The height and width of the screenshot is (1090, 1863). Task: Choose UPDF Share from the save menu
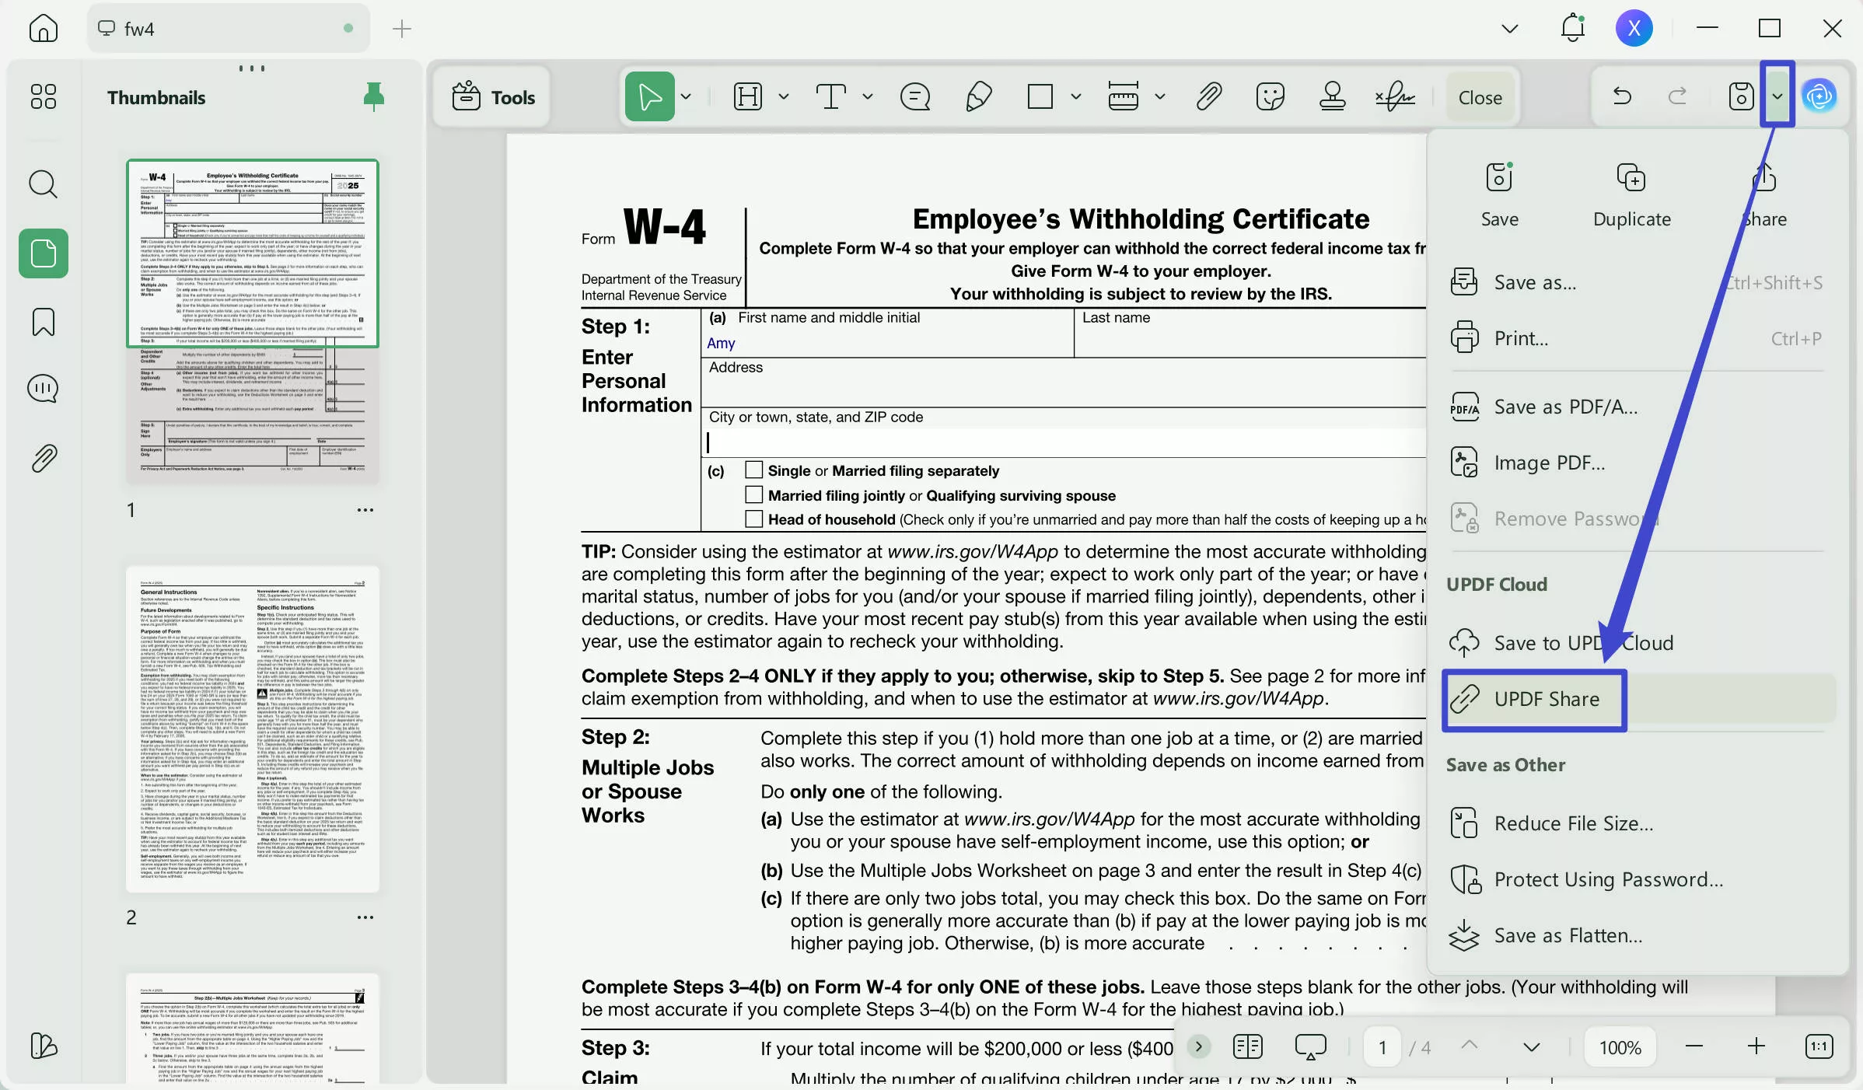tap(1546, 699)
